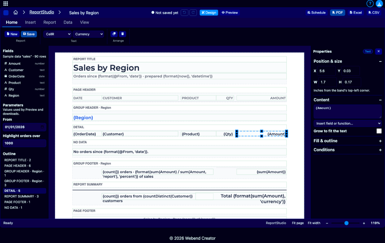Click the New report button

tap(12, 34)
